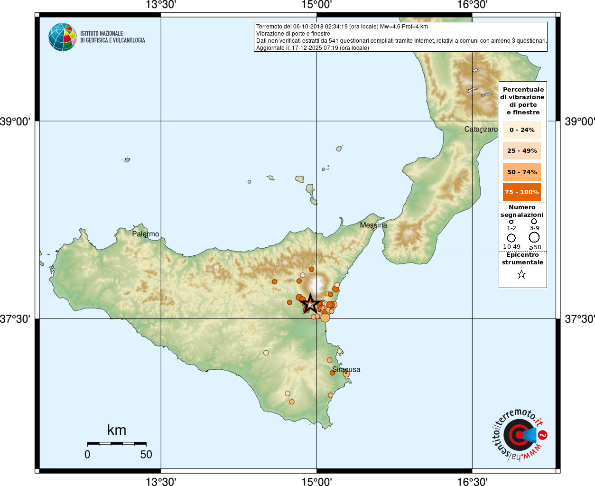Click the km scale bar
Viewport: 595px width, 486px height.
[117, 443]
